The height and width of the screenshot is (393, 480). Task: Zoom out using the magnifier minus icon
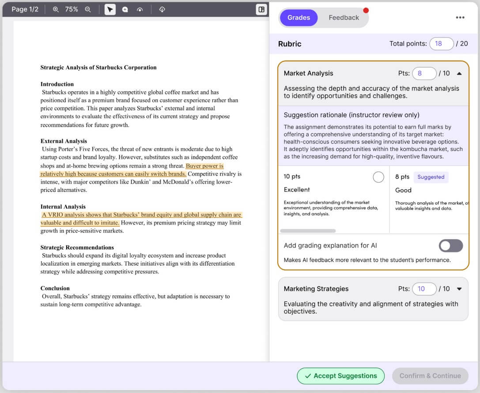click(88, 9)
